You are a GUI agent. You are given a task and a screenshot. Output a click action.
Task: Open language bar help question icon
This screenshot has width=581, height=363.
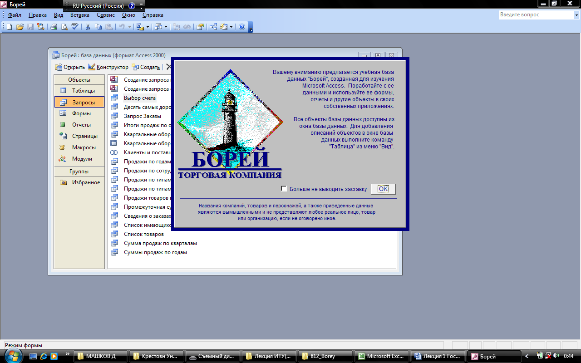click(x=132, y=6)
